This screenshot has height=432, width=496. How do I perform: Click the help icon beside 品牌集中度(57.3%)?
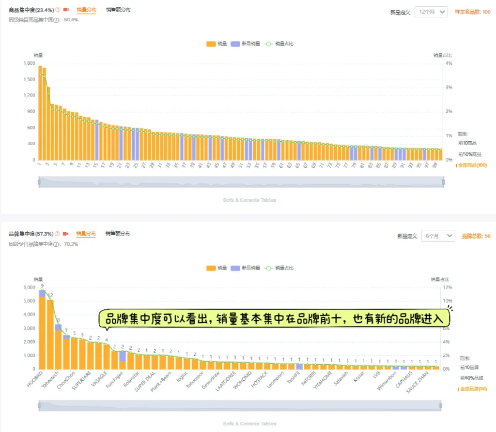click(58, 234)
